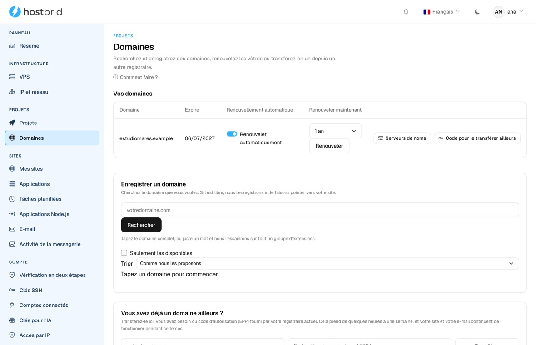This screenshot has height=345, width=536.
Task: Open Vérification en deux étapes
Action: [x=52, y=275]
